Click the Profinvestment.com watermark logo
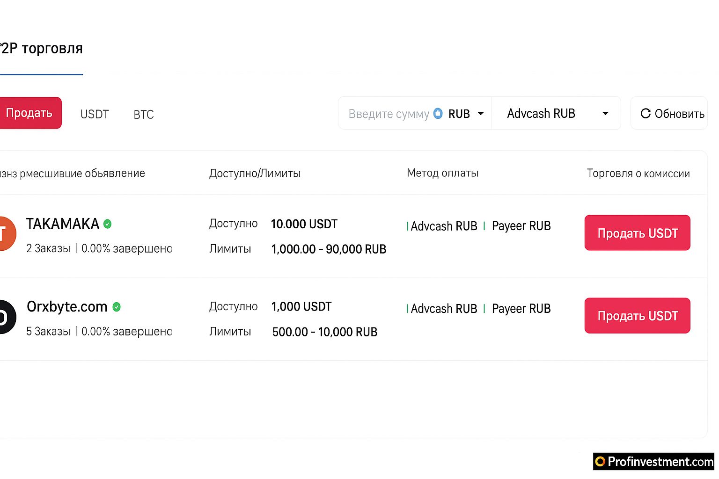 tap(654, 462)
